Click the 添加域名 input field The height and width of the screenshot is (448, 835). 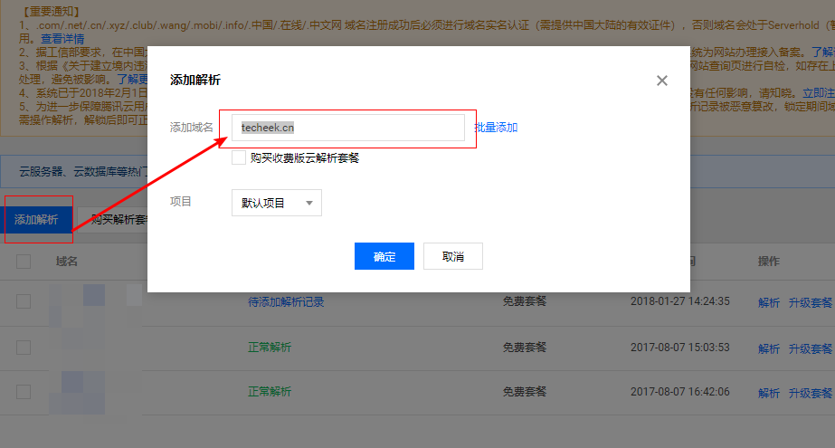(348, 128)
